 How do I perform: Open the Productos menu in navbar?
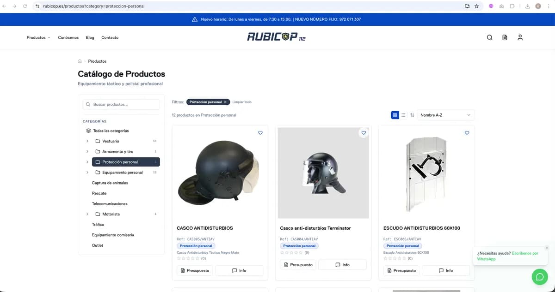pyautogui.click(x=38, y=37)
